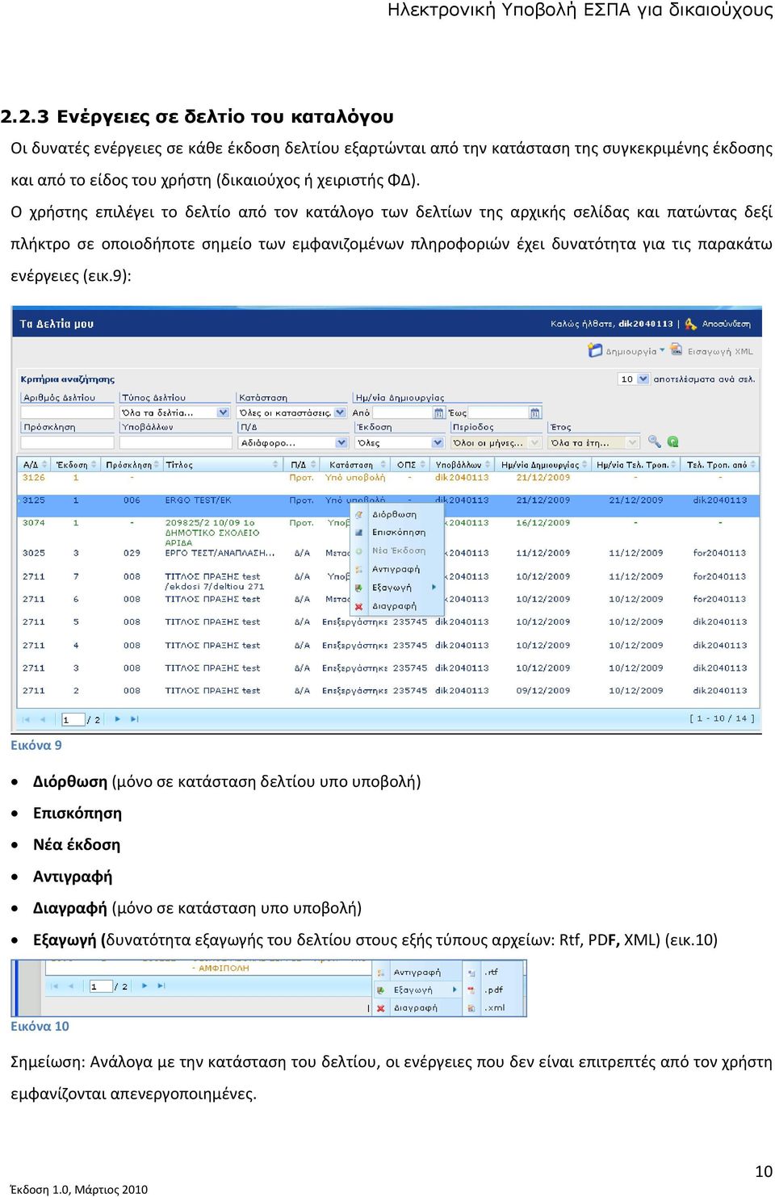Select Αντιγραφή in the Figure 9 context menu

[396, 569]
